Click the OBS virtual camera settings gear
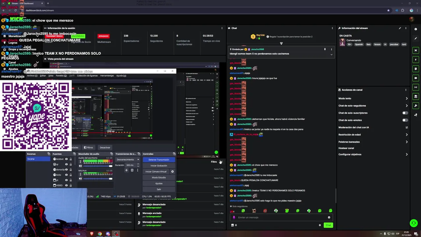421x237 pixels. pos(172,171)
